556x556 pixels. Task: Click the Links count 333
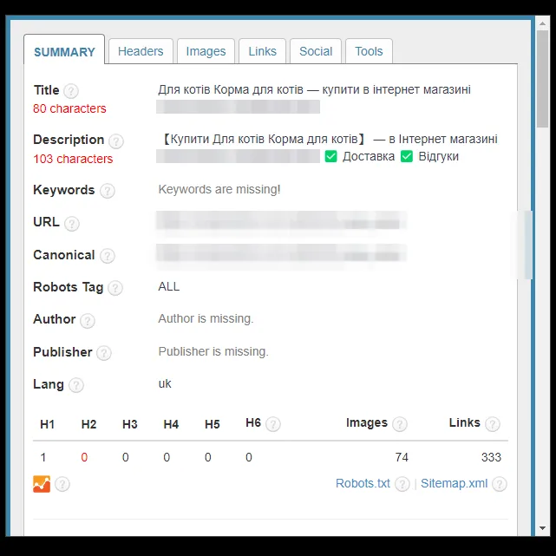point(491,457)
